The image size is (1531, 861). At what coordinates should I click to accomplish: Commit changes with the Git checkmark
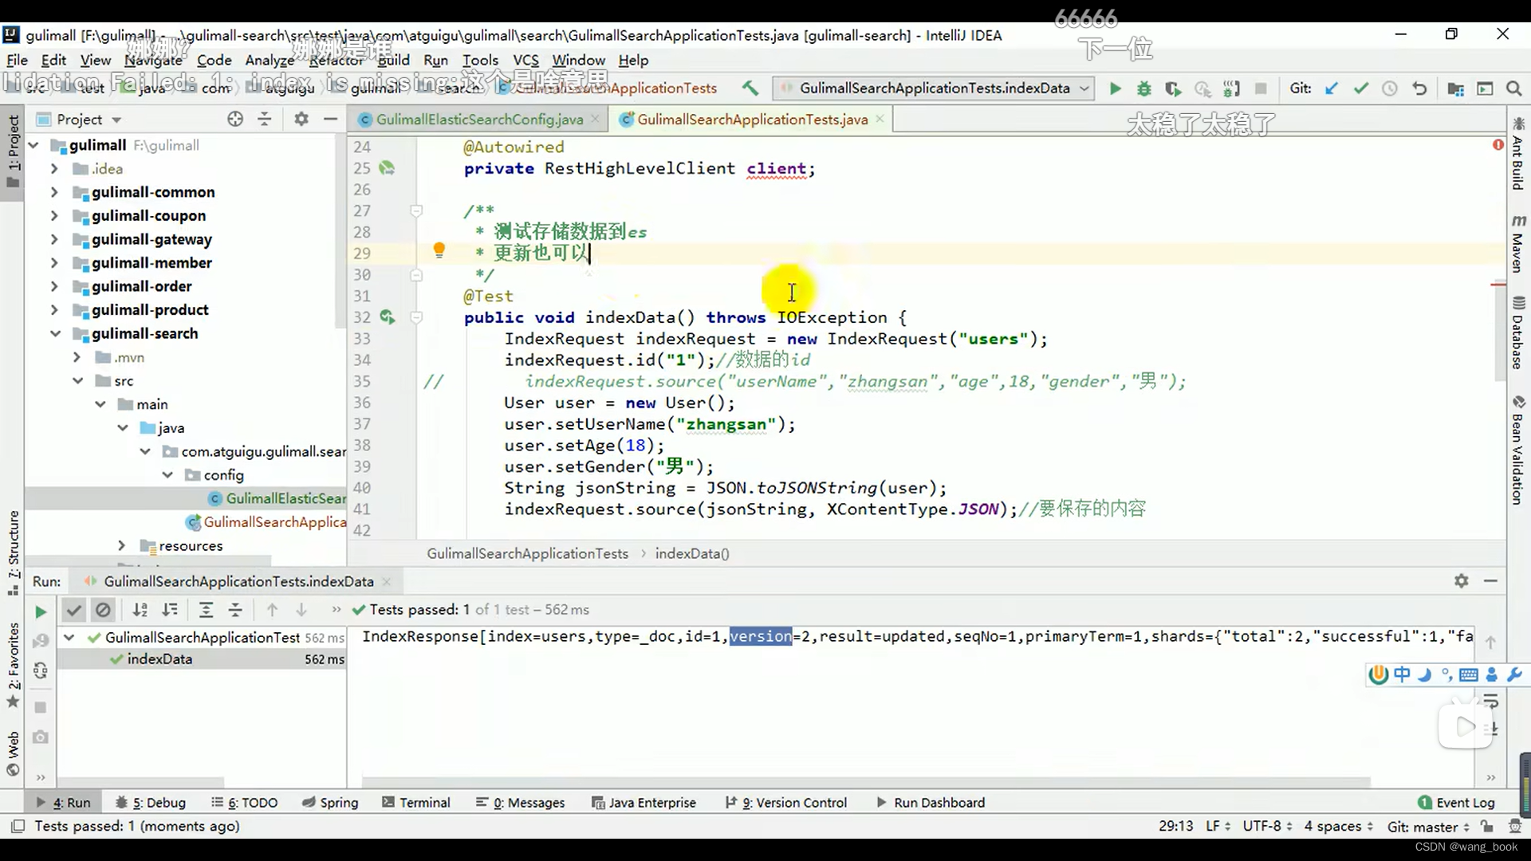pos(1361,88)
